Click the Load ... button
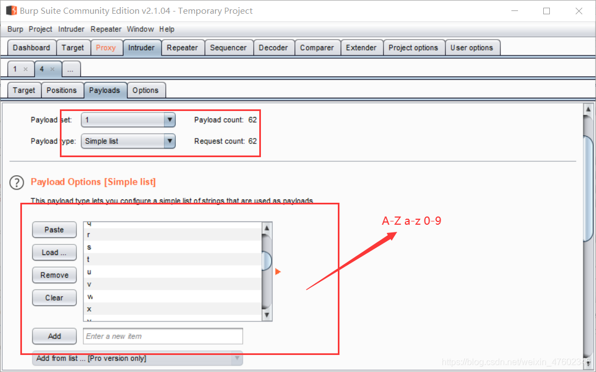The width and height of the screenshot is (596, 372). [x=54, y=253]
